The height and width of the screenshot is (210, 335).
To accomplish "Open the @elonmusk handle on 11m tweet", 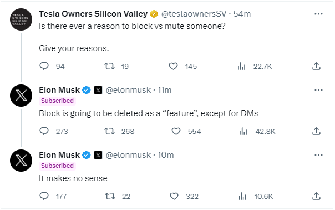I will (128, 90).
